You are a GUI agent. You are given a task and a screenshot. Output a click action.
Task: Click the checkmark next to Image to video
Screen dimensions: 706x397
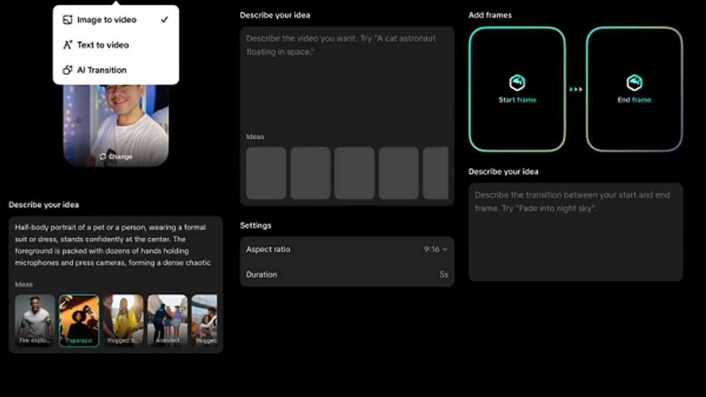tap(165, 18)
